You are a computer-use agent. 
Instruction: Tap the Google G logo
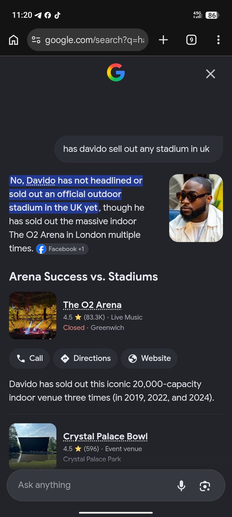(116, 72)
